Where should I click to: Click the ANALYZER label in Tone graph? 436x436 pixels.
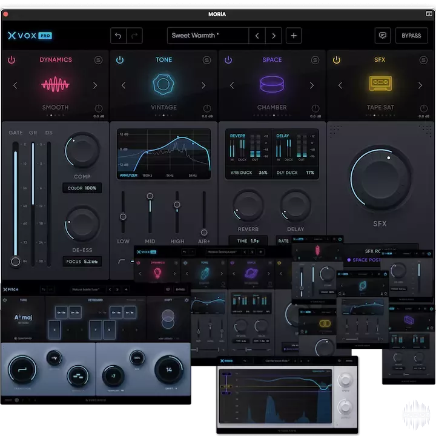pyautogui.click(x=128, y=176)
